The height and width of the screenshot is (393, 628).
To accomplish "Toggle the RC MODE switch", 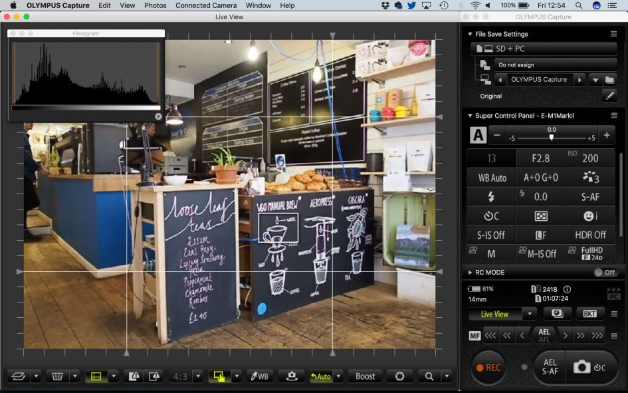I will pyautogui.click(x=605, y=273).
